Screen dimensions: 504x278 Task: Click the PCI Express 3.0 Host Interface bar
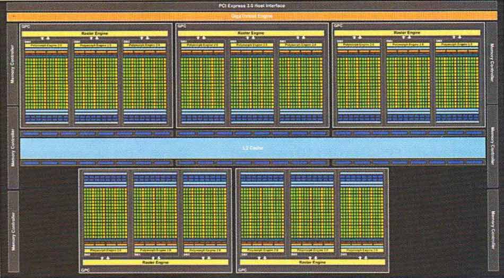(252, 5)
